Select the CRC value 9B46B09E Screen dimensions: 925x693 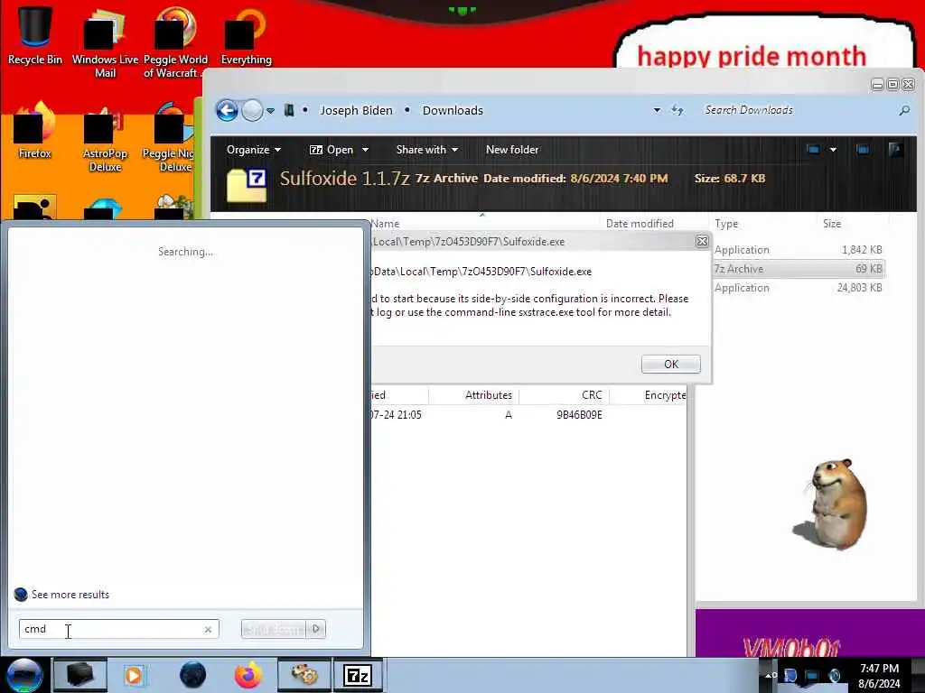[x=579, y=415]
